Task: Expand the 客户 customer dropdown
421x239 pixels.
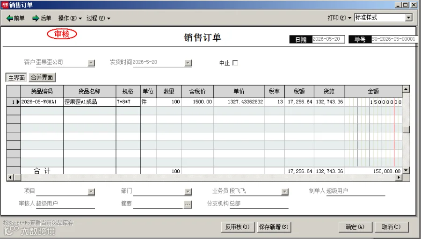Action: pyautogui.click(x=91, y=63)
